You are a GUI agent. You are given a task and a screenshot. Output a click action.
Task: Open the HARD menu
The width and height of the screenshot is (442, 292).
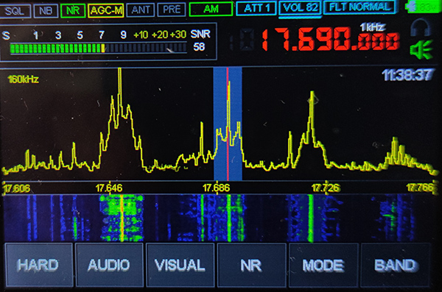(x=38, y=265)
